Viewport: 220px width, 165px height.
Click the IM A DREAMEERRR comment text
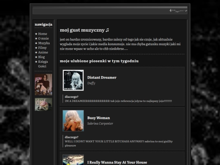point(118,101)
